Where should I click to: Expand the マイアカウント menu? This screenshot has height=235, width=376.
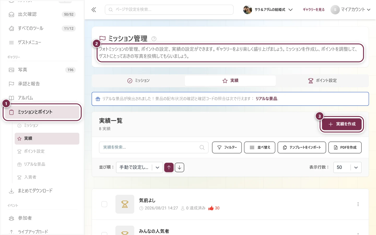click(351, 10)
